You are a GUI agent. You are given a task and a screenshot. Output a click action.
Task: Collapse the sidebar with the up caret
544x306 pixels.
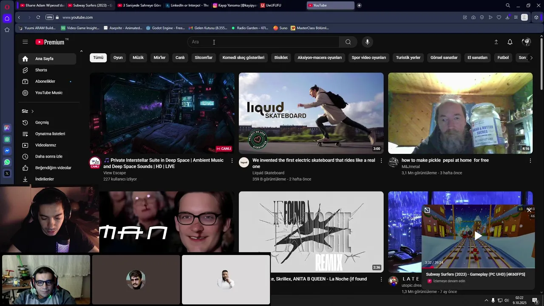point(81,51)
